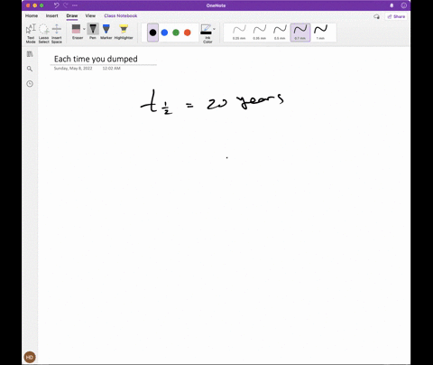Open the notebooks navigation icon in sidebar
This screenshot has height=365, width=433.
(30, 54)
